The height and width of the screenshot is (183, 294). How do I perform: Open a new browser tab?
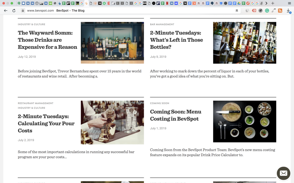coord(272,3)
